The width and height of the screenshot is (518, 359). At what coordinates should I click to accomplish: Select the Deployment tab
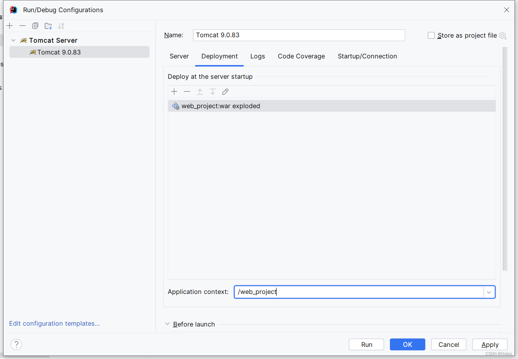click(219, 56)
